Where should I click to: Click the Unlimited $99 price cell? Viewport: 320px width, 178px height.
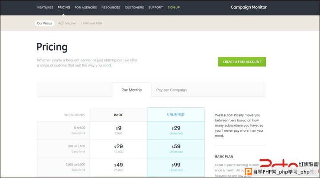(176, 167)
